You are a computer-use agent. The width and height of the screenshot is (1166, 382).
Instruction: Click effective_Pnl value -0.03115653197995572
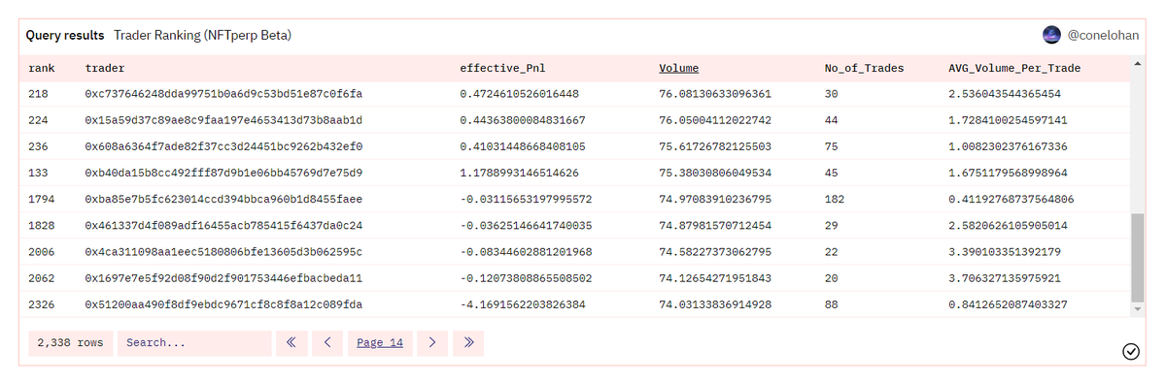point(526,199)
